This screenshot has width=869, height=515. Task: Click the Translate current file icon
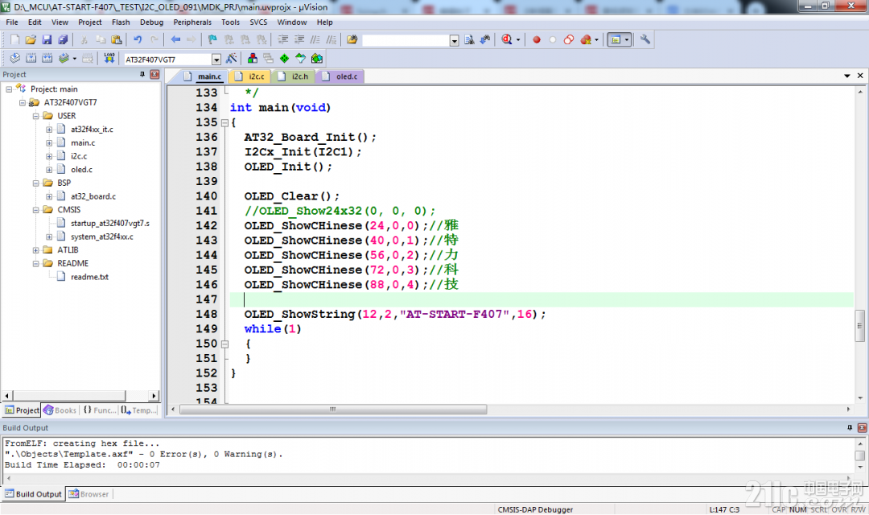coord(15,58)
